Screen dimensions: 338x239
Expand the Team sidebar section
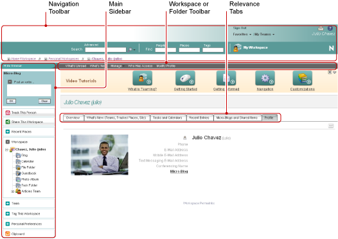tap(8, 203)
